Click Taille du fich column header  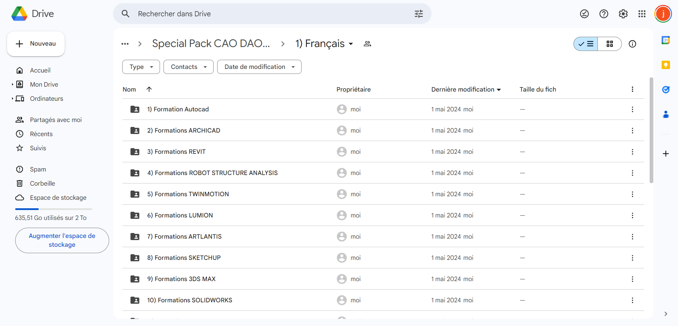[x=538, y=89]
